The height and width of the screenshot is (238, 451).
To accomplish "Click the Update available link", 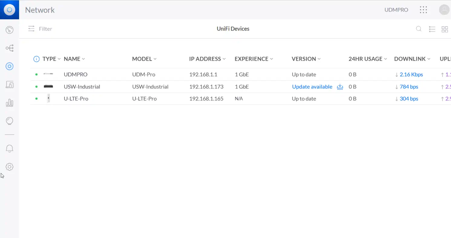I will coord(312,87).
